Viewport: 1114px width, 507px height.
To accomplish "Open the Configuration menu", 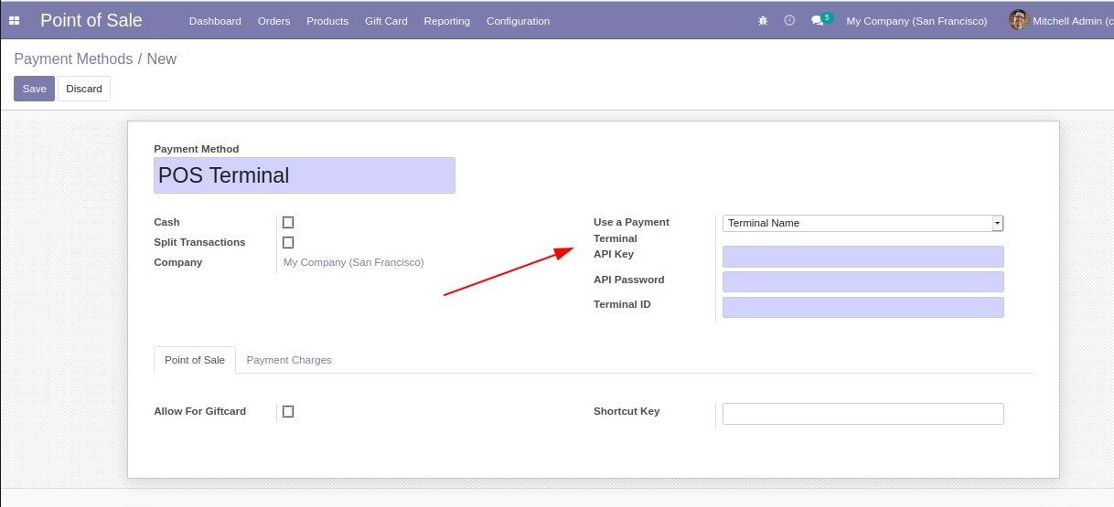I will pos(518,20).
